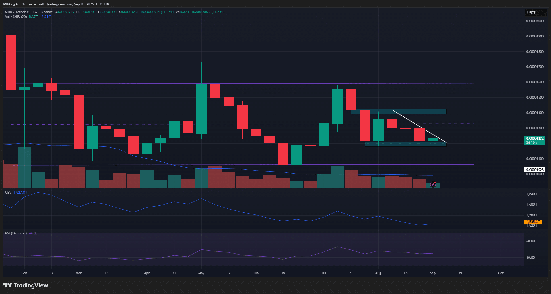Click the 60.00 level on RSI scale
551x294 pixels.
click(x=530, y=241)
